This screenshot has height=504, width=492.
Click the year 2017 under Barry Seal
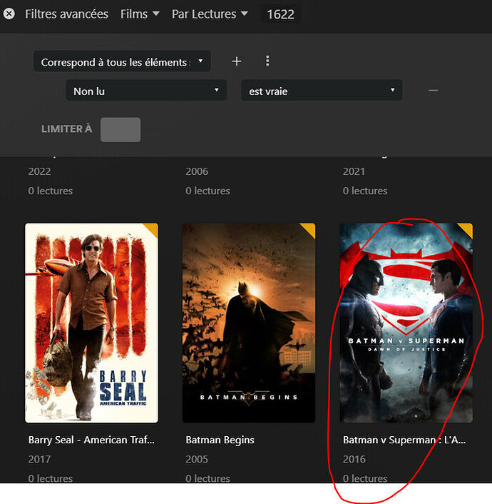pos(39,459)
